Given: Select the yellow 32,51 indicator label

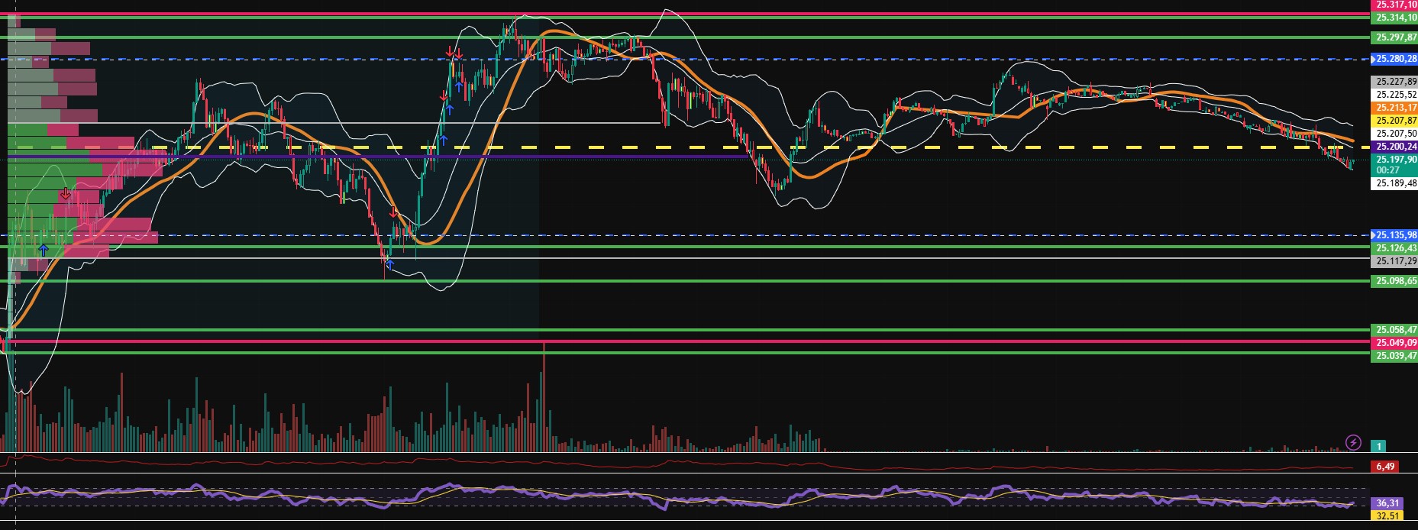Looking at the screenshot, I should 1387,515.
